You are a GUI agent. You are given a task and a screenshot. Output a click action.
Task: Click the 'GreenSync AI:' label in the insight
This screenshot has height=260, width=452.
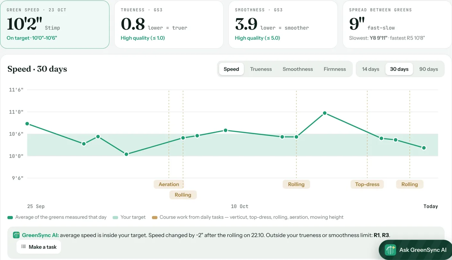tap(40, 235)
